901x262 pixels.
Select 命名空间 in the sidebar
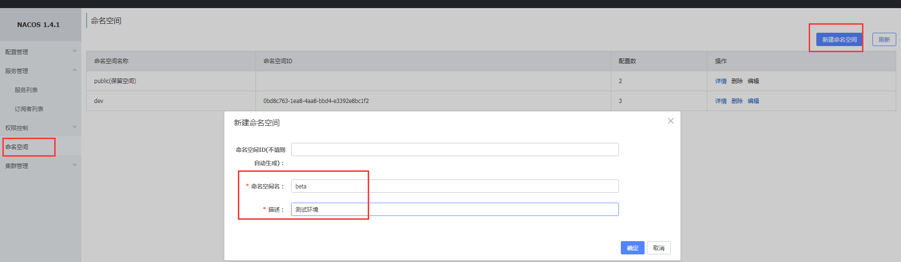pos(17,147)
